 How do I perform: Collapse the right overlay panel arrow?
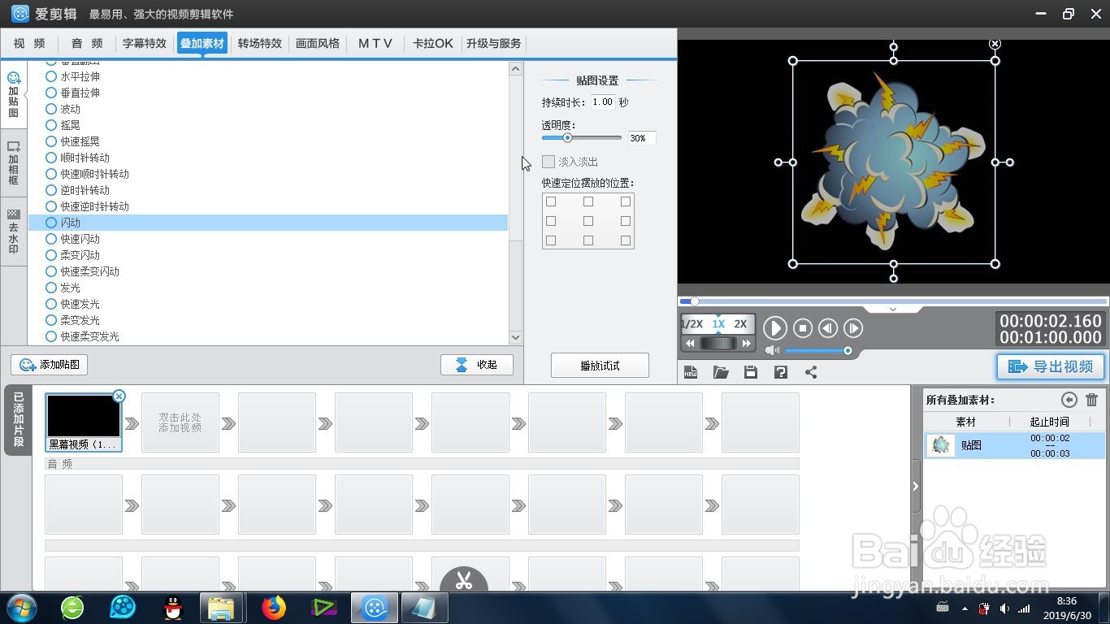[916, 487]
